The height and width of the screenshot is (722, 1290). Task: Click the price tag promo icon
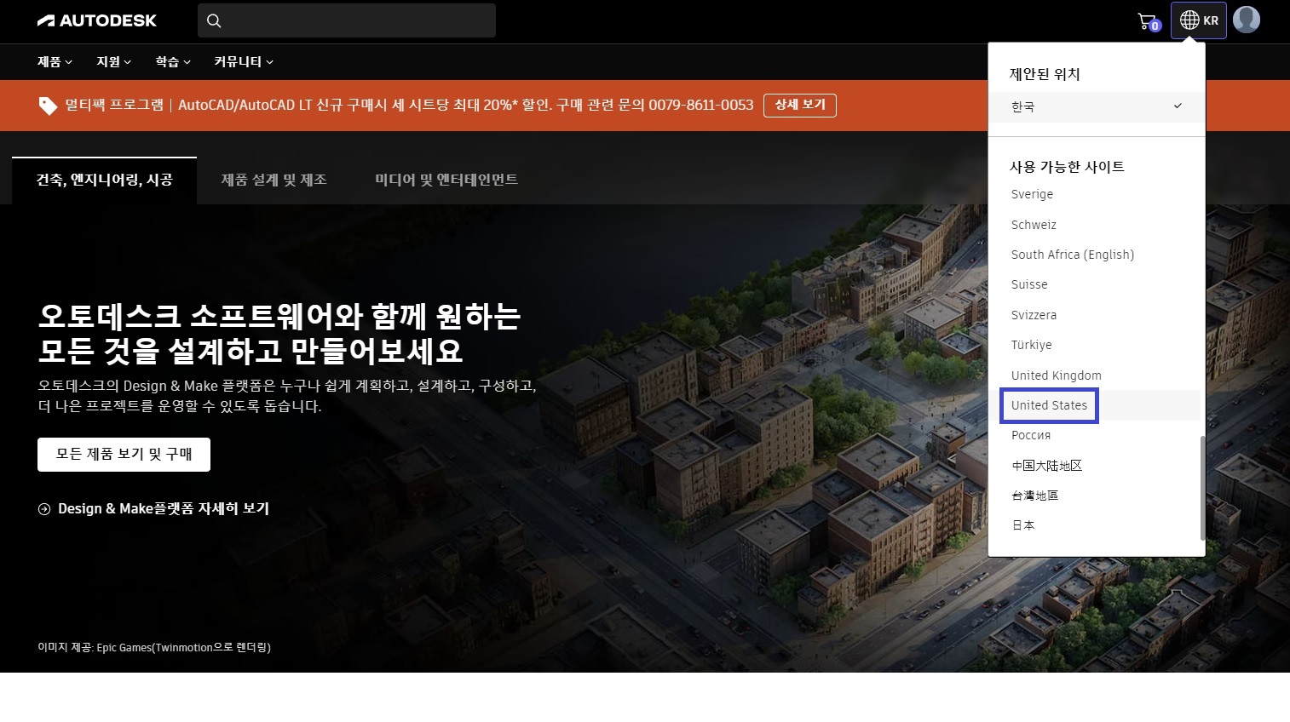tap(48, 106)
